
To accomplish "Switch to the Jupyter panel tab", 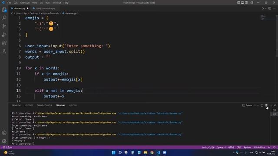I will (x=73, y=105).
